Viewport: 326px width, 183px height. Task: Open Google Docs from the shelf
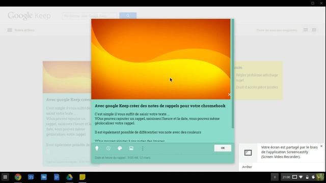(x=57, y=177)
